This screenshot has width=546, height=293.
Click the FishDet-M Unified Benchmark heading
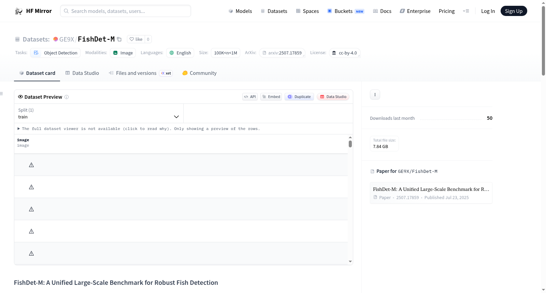[116, 282]
